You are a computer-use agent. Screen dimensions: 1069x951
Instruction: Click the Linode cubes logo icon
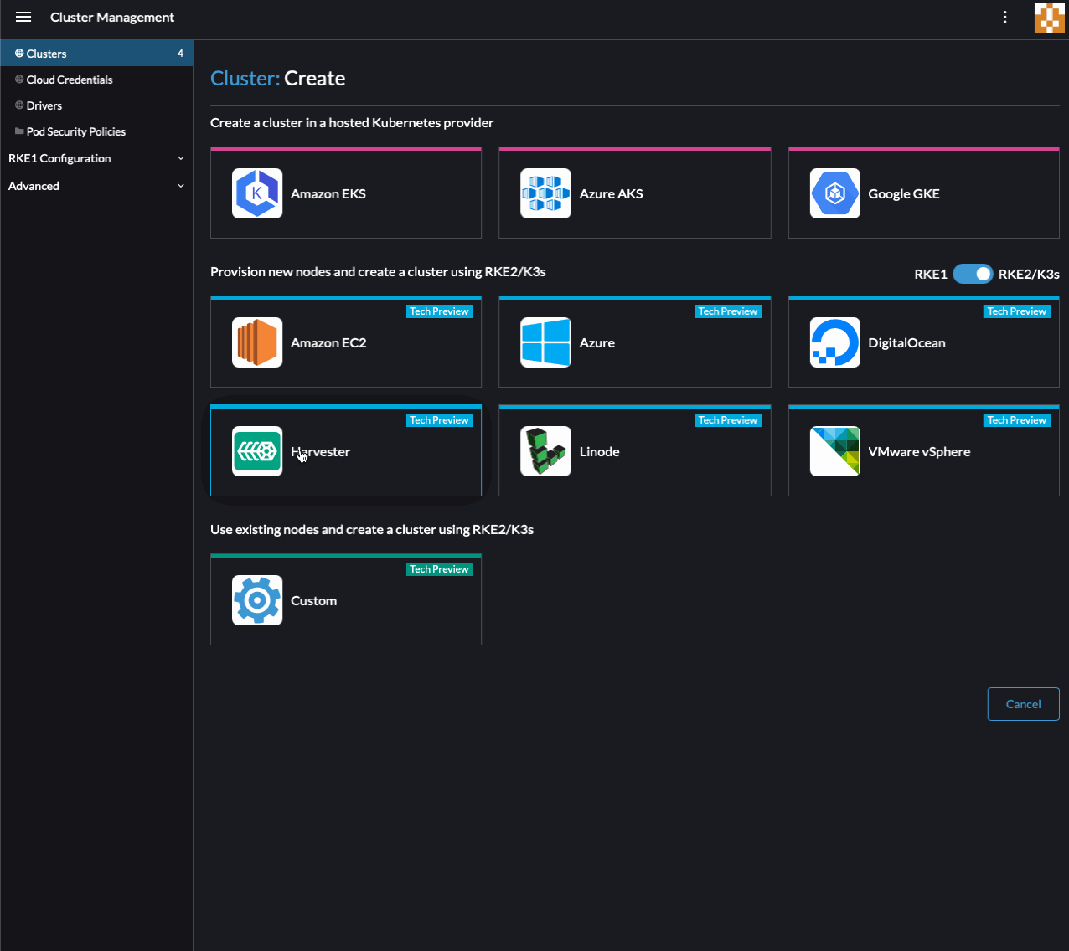coord(545,451)
